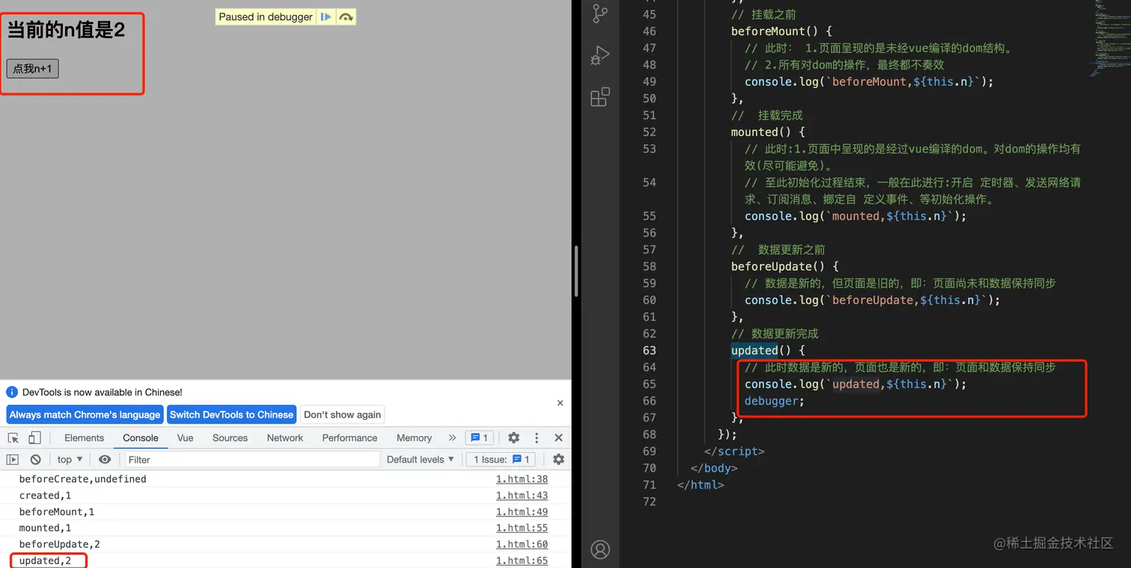Place cursor on the closing </html> tag
The image size is (1131, 568).
[701, 485]
